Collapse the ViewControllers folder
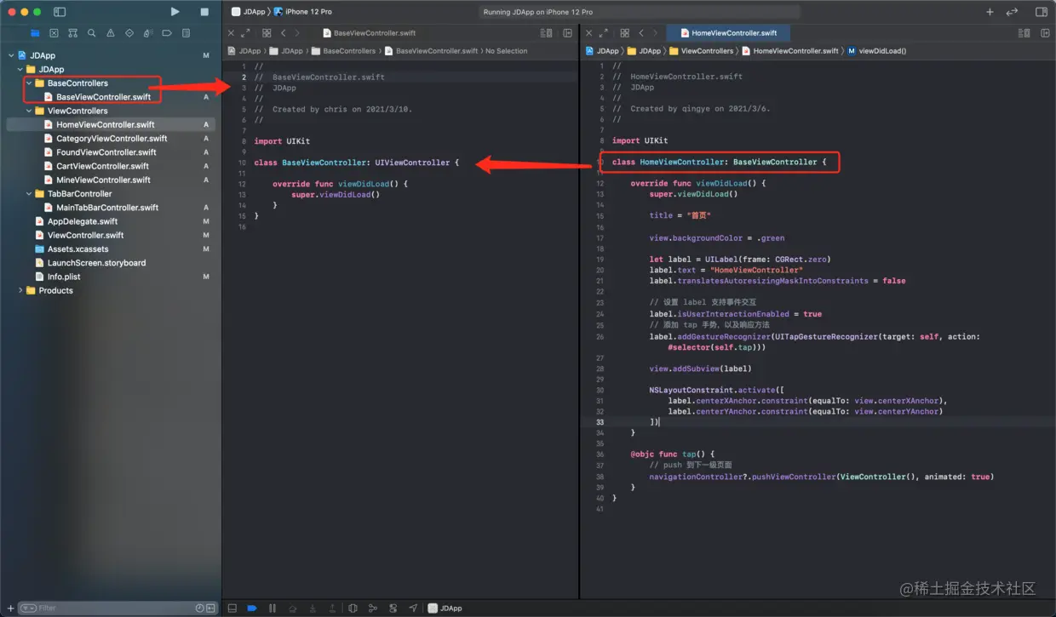1056x617 pixels. 29,111
